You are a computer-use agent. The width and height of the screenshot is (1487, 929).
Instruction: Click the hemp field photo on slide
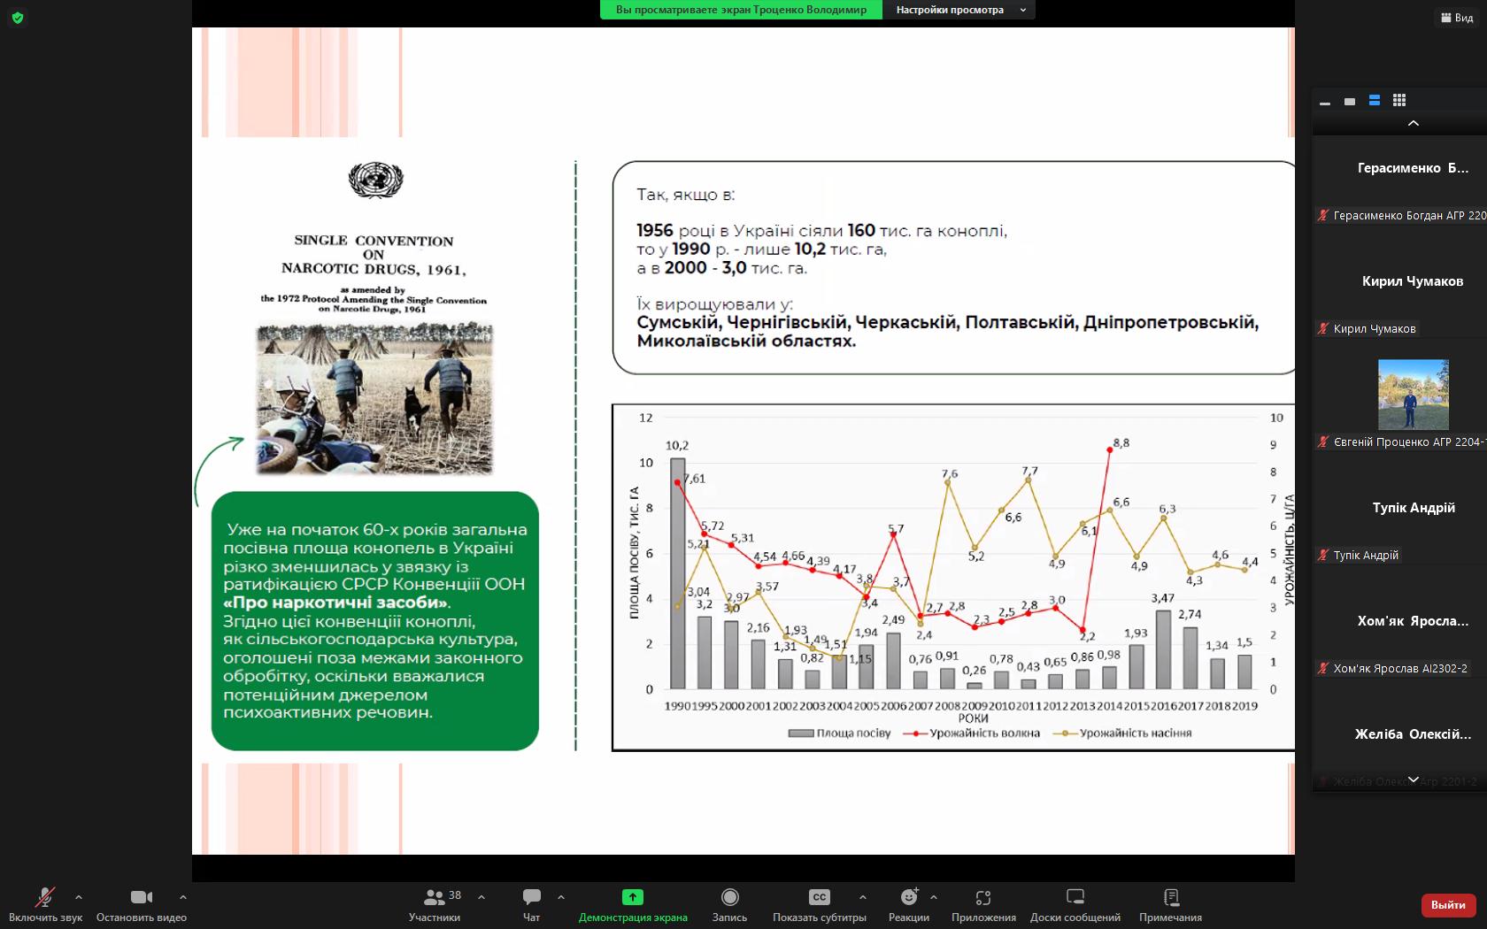[374, 398]
